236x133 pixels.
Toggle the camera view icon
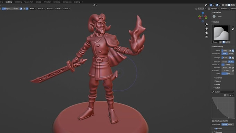tap(206, 33)
